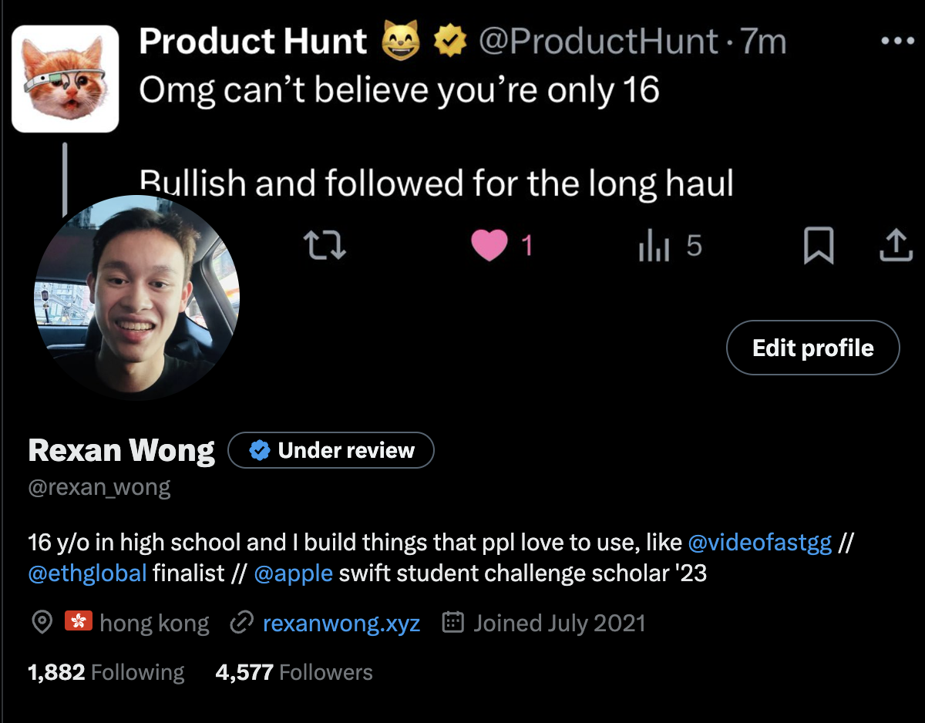Open the @ethglobal mention link
The image size is (925, 723).
click(x=87, y=573)
